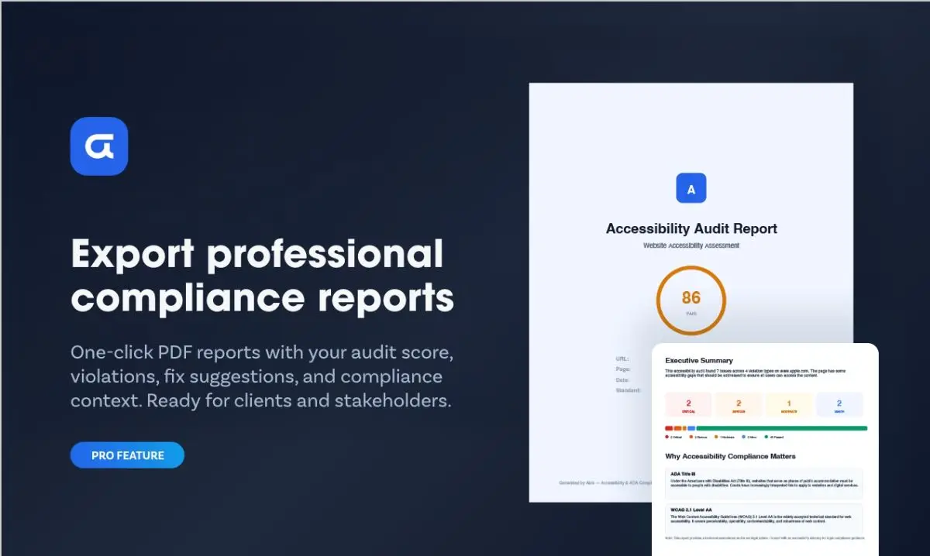Click the blue Minor count card
The width and height of the screenshot is (930, 556).
tap(839, 405)
